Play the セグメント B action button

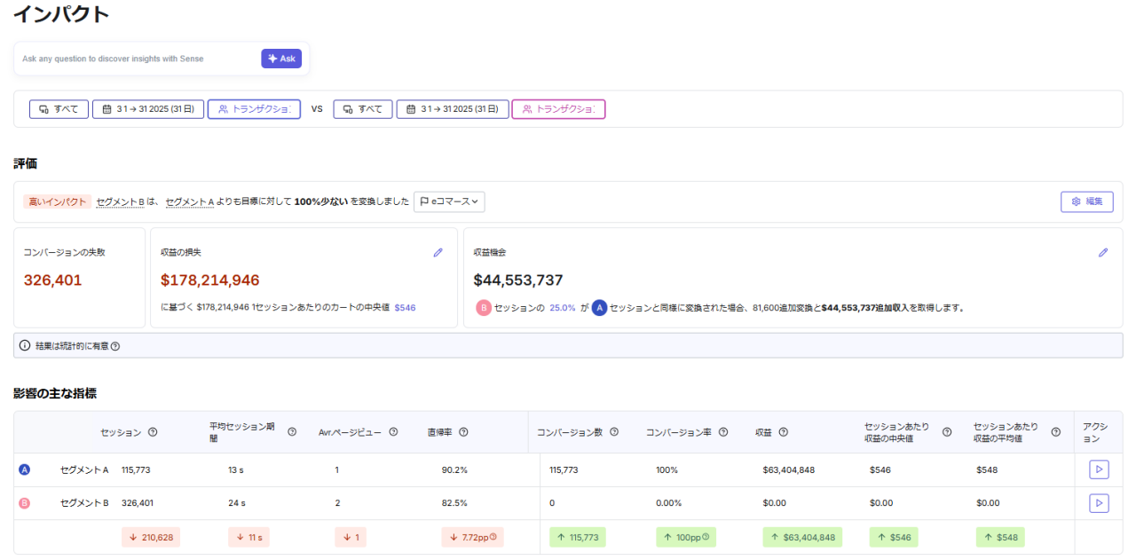click(x=1099, y=503)
